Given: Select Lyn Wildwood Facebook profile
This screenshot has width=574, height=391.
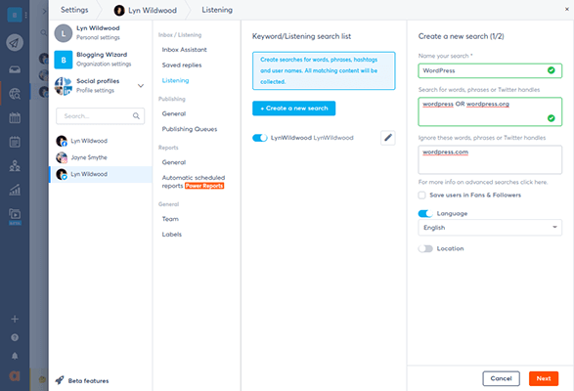Looking at the screenshot, I should (x=101, y=141).
